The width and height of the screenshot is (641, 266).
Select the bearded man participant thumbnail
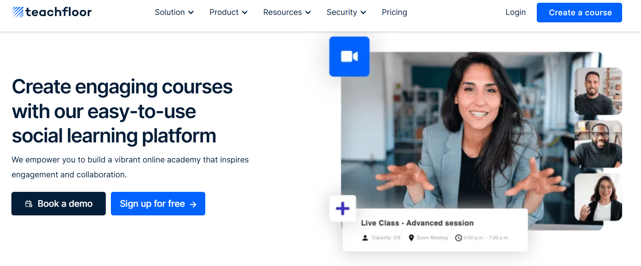[x=598, y=91]
